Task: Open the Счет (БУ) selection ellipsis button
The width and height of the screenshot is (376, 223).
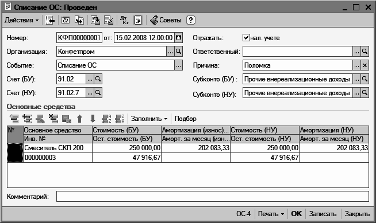Action: (x=90, y=79)
